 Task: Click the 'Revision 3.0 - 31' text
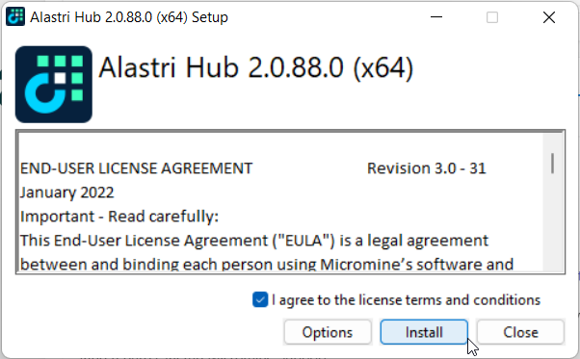tap(426, 168)
